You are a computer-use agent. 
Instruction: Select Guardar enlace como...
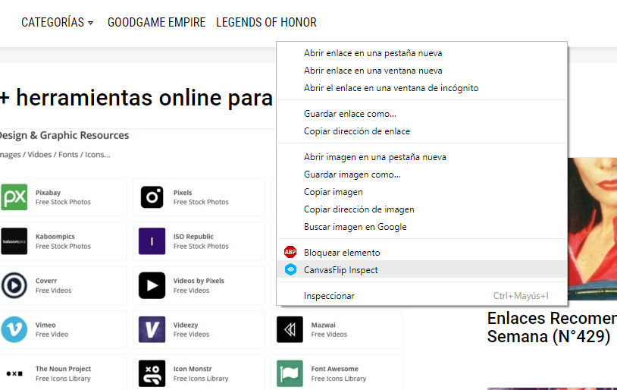(422, 114)
